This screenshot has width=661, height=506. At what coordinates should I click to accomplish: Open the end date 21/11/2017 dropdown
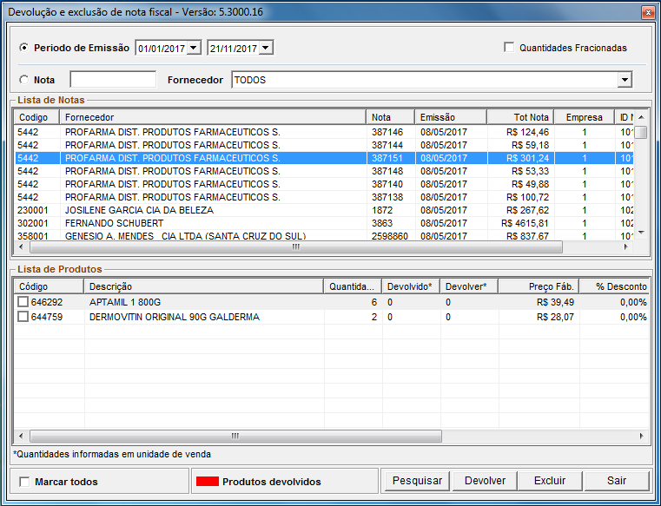266,48
